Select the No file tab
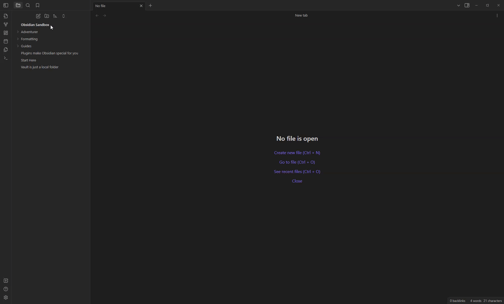504x304 pixels. tap(119, 6)
